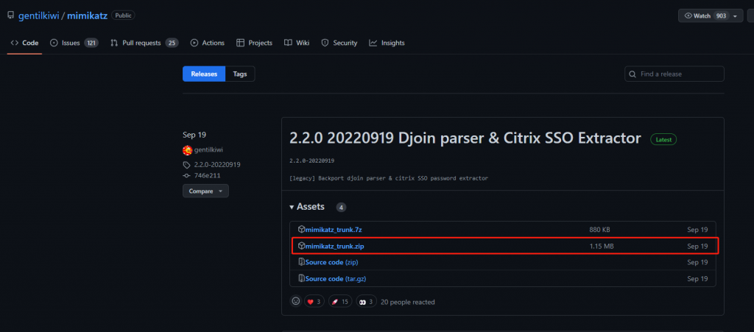
Task: Open the Projects tab
Action: (254, 43)
